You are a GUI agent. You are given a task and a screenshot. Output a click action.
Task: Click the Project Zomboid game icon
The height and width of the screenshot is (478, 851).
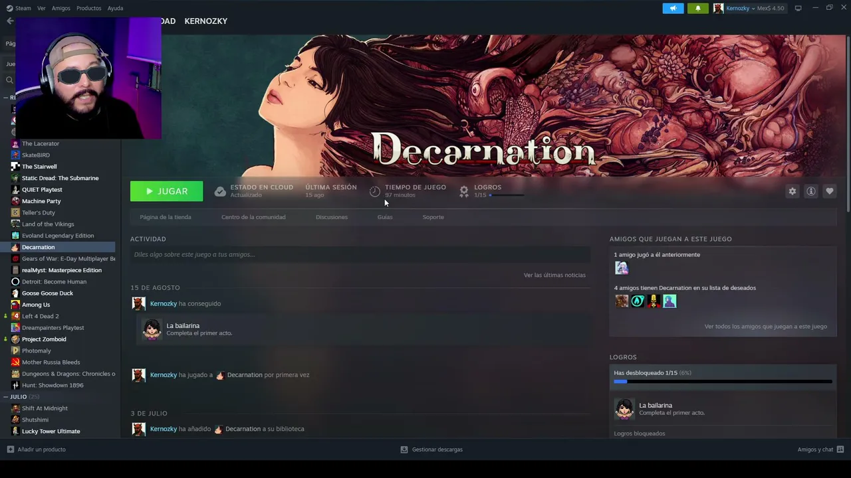click(15, 339)
